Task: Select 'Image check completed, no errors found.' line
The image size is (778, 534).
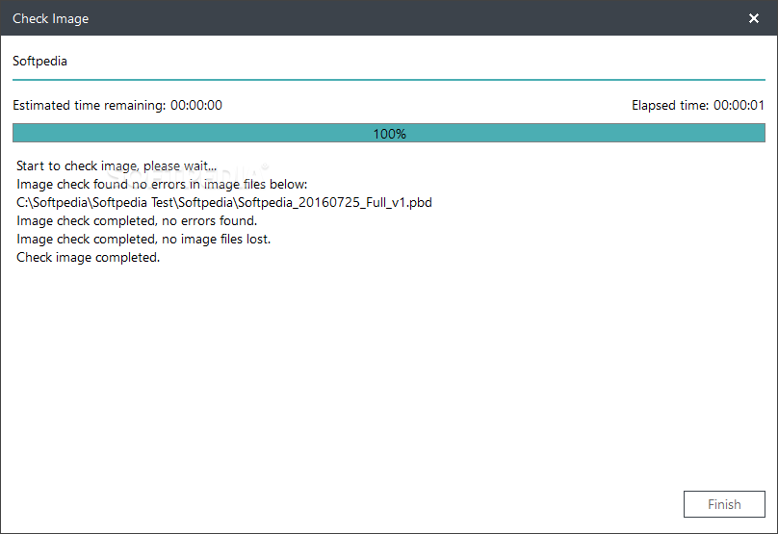Action: coord(137,220)
